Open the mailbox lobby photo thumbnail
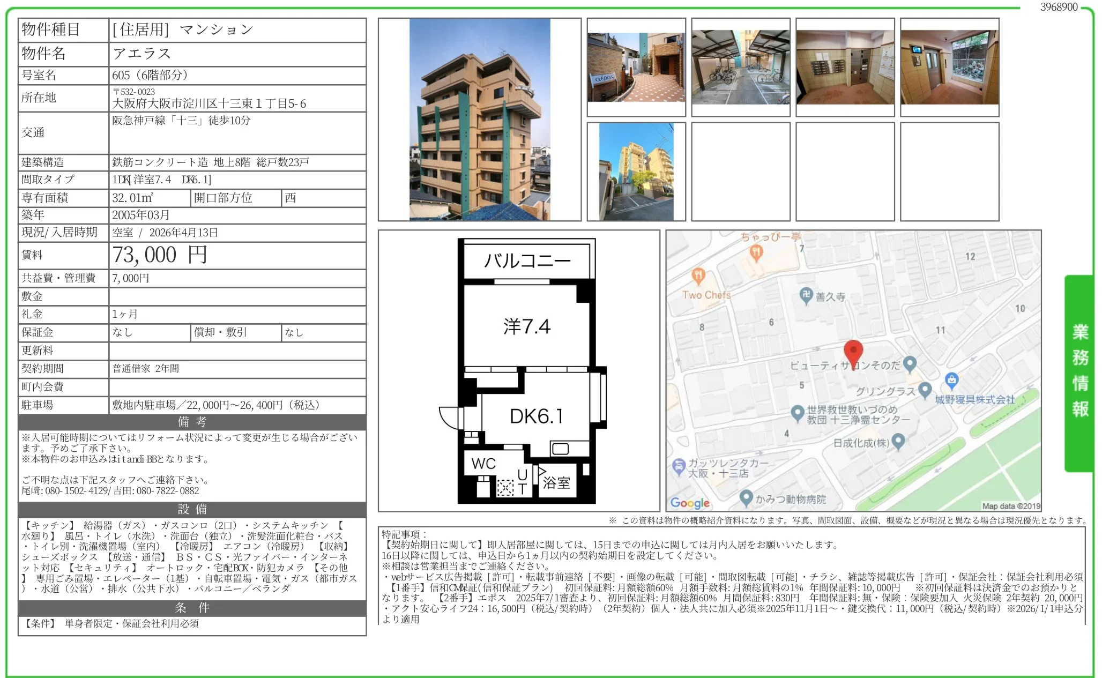The width and height of the screenshot is (1102, 678). [x=845, y=67]
